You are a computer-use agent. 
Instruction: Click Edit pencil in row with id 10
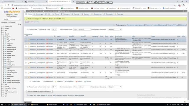(29, 77)
